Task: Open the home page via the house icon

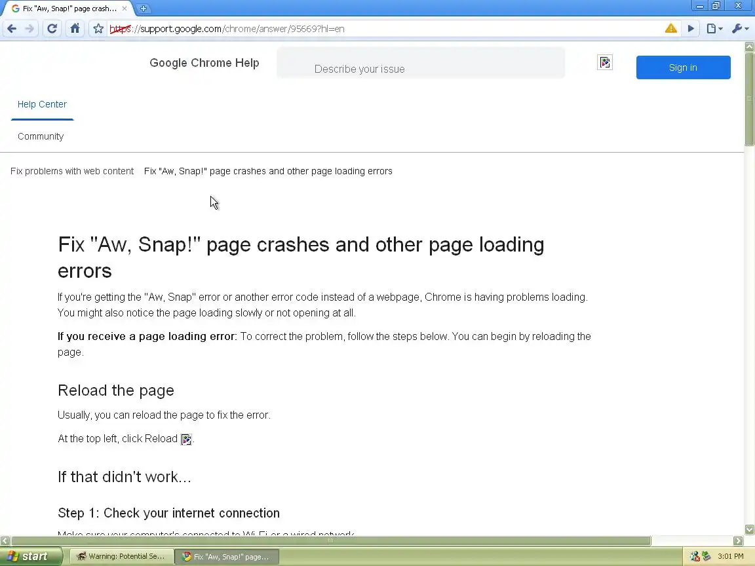Action: coord(75,28)
